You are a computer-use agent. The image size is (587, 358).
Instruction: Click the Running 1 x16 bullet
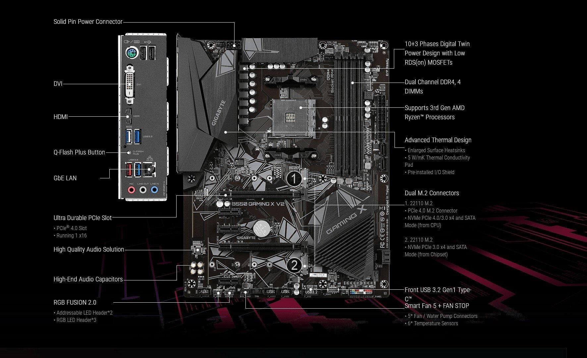coord(70,235)
